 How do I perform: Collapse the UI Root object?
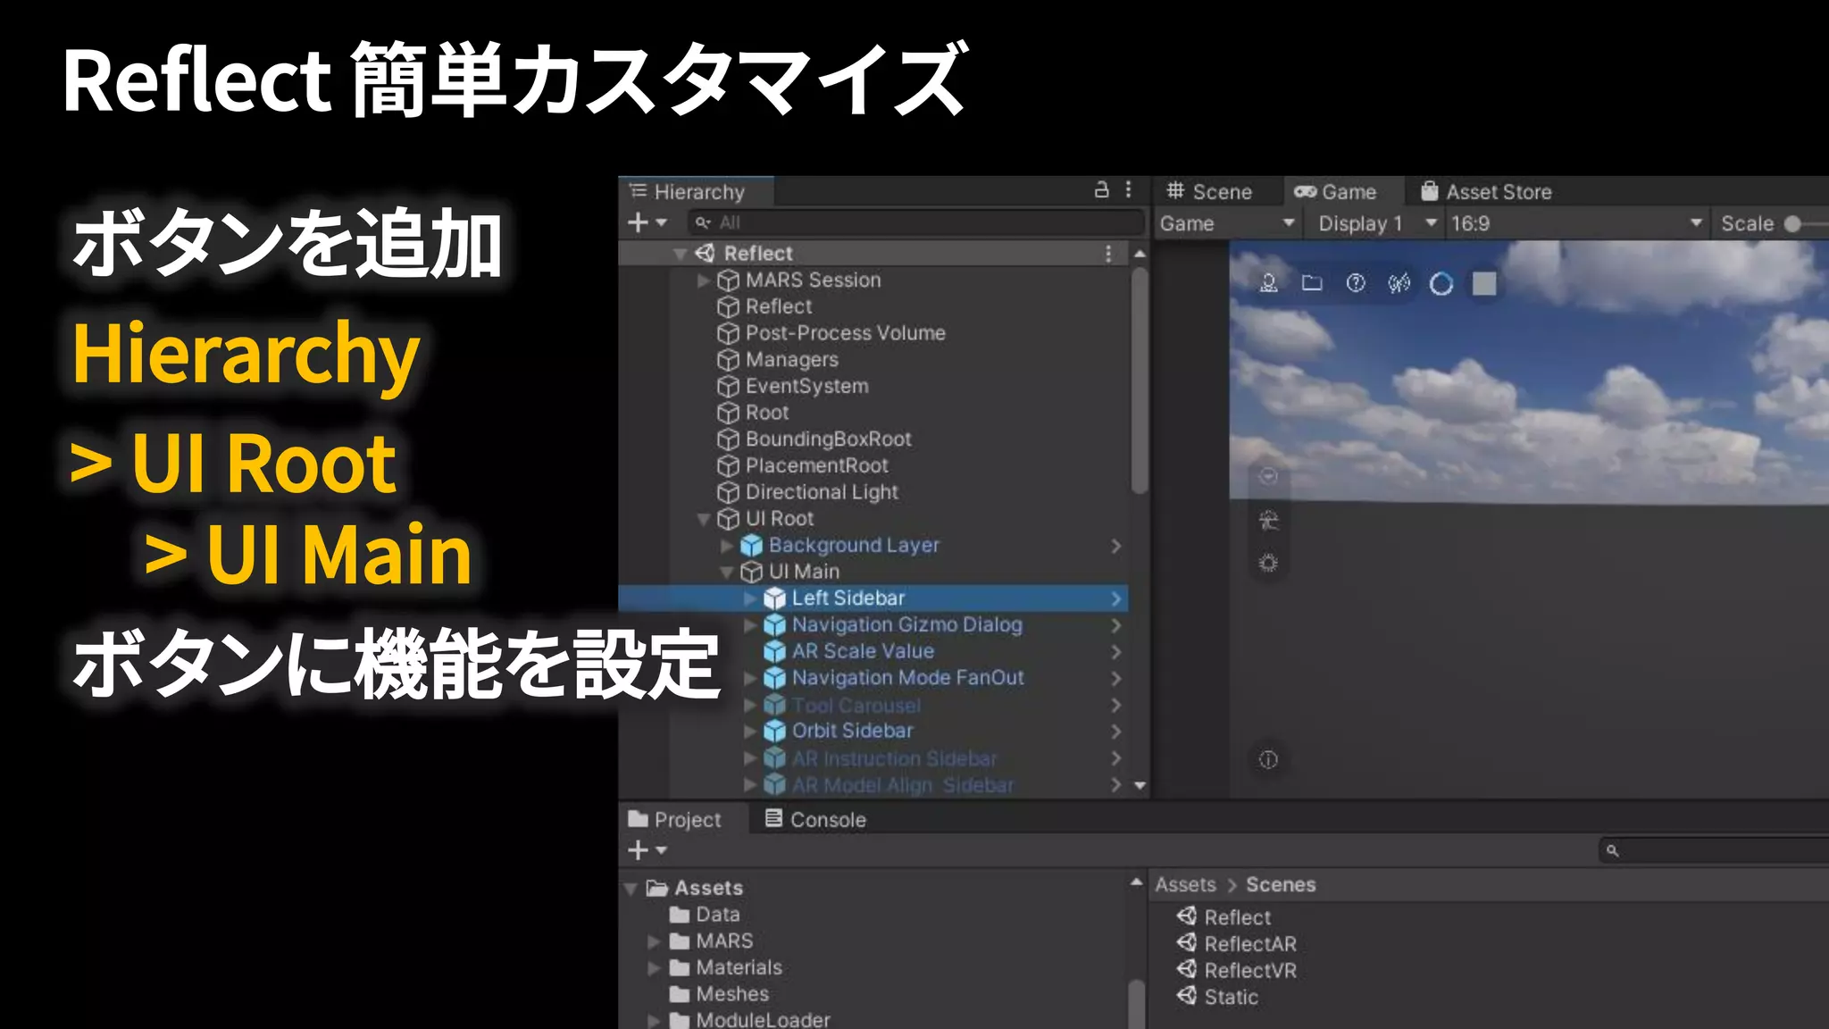704,519
